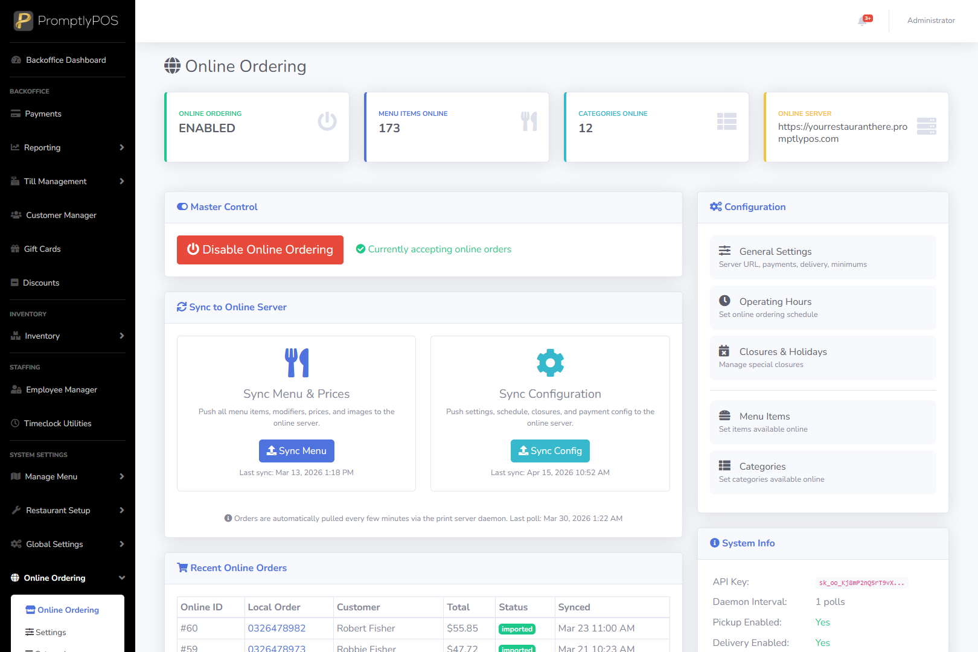Expand the Restaurant Setup chevron
Image resolution: width=978 pixels, height=652 pixels.
(122, 510)
